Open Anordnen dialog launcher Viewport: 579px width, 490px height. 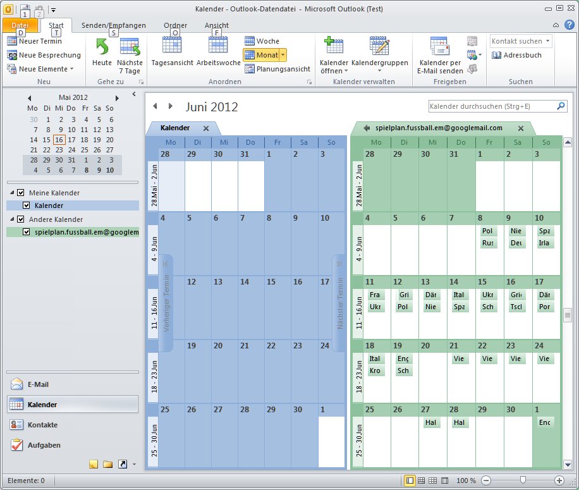(309, 82)
